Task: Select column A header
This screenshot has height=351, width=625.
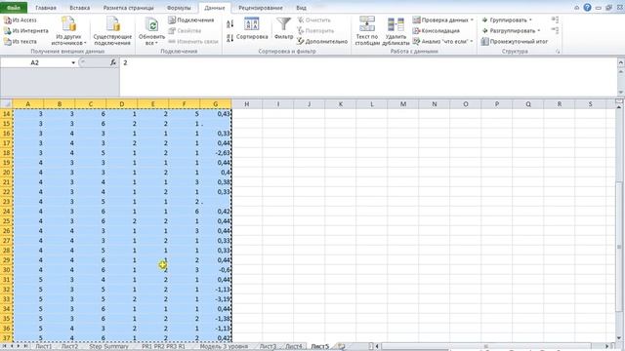Action: pos(28,104)
